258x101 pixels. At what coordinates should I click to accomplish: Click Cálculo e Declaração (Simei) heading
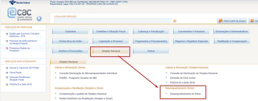[70, 67]
